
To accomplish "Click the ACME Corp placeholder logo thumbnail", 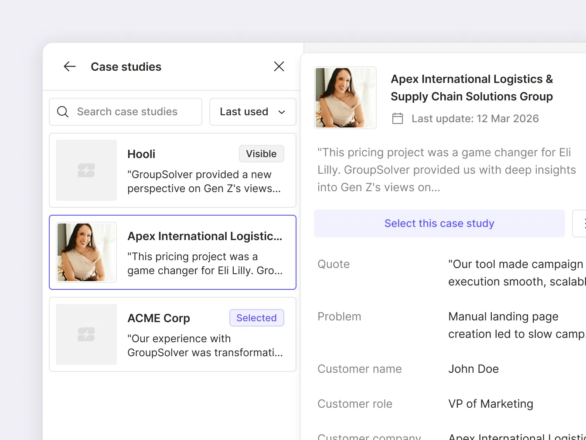I will 86,334.
